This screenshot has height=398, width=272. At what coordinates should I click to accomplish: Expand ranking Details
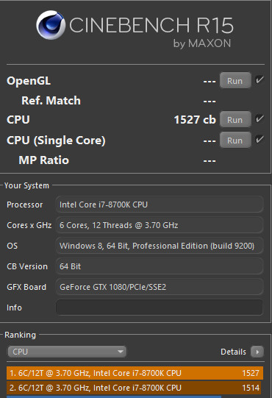242,352
